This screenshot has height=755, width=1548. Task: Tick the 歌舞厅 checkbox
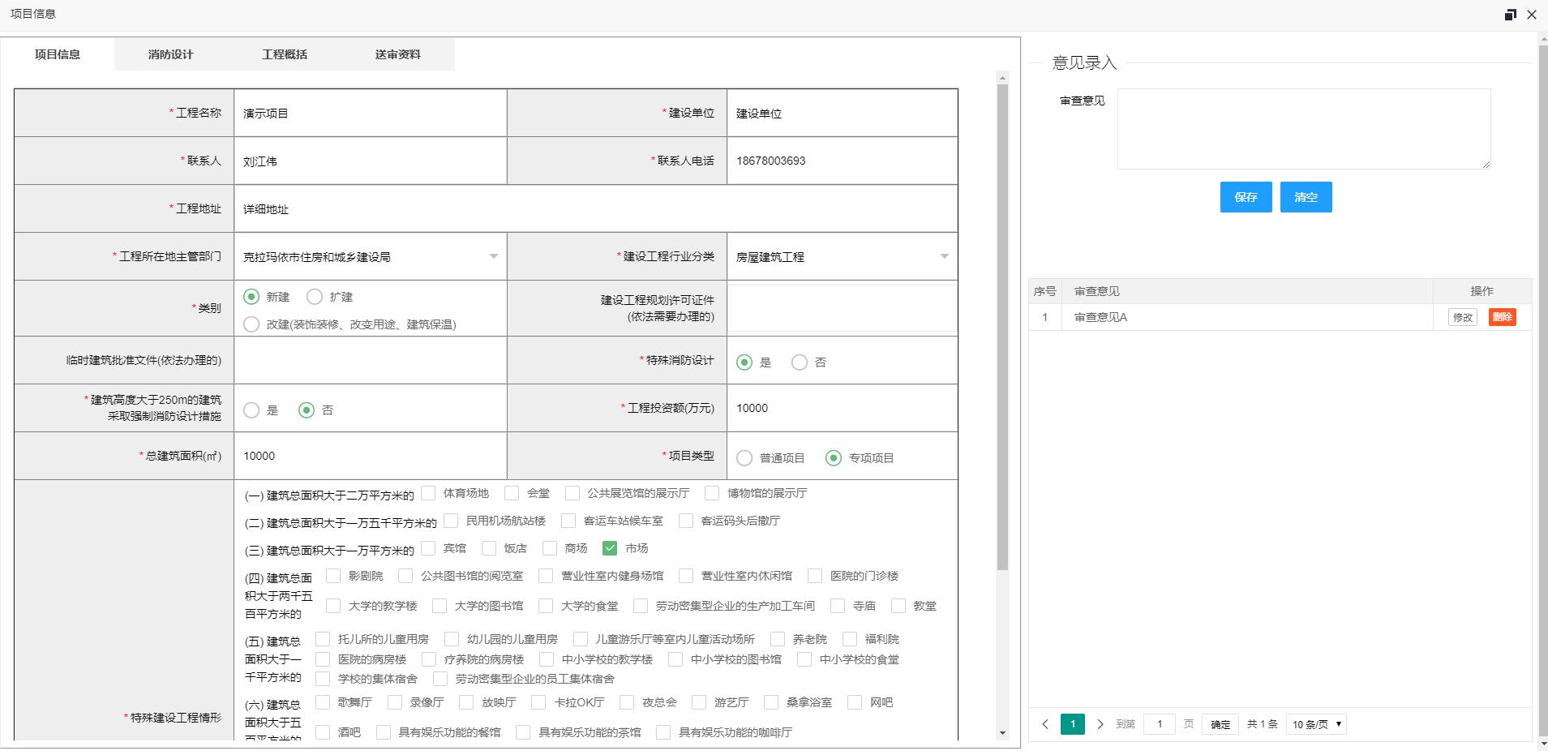pos(323,702)
